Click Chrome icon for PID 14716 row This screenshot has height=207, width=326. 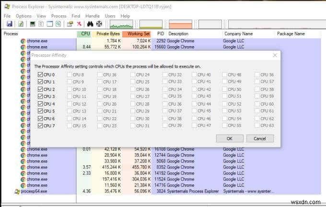[x=23, y=185]
